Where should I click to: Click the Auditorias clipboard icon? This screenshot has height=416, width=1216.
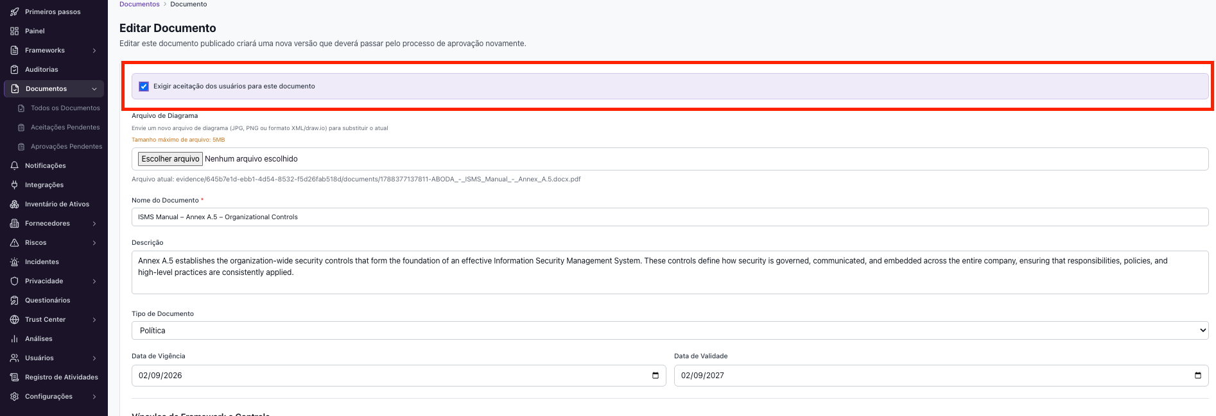click(x=14, y=69)
